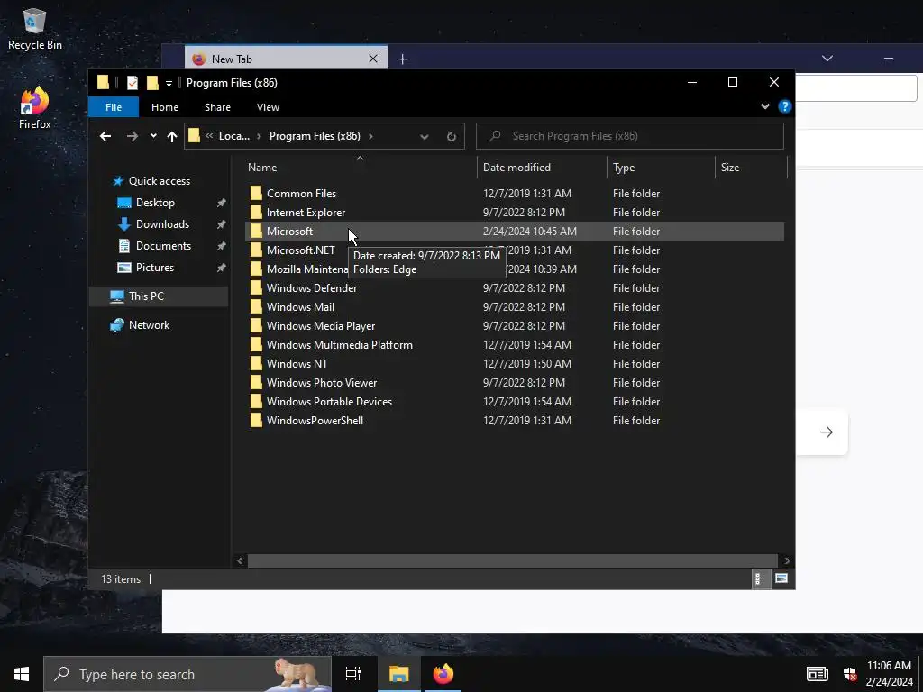Viewport: 923px width, 692px height.
Task: Sort by the Size column header
Action: [x=751, y=167]
